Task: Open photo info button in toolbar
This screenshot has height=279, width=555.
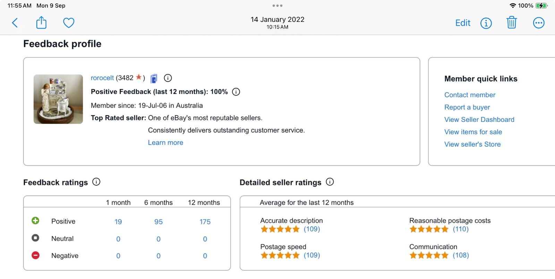Action: (x=486, y=23)
